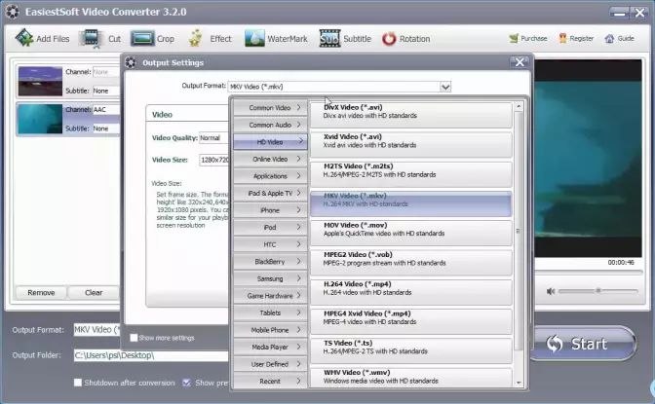This screenshot has width=655, height=404.
Task: Click the Video Quality Normal field
Action: click(x=213, y=137)
